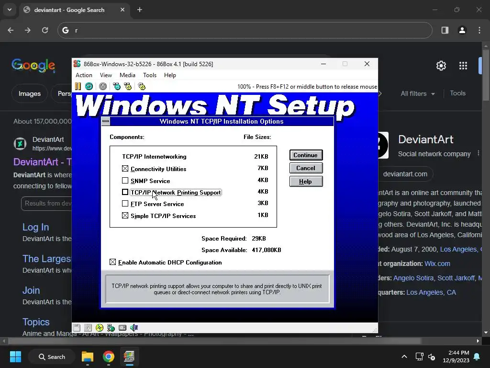490x368 pixels.
Task: Click the Chrome address bar
Action: tap(245, 30)
